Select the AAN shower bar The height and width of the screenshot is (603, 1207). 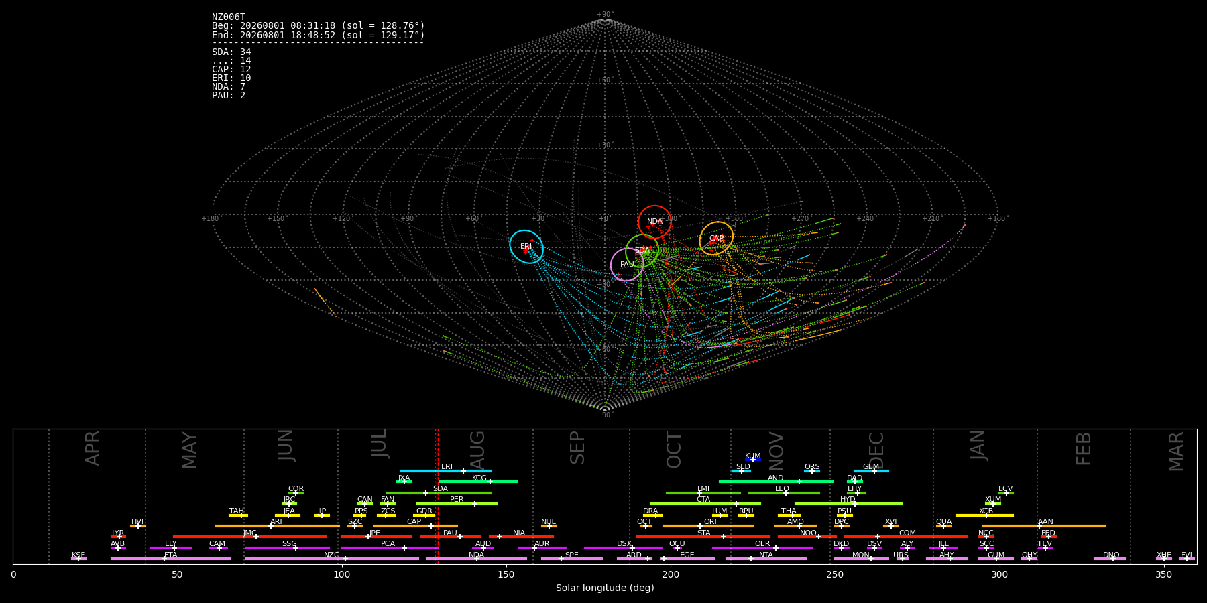coord(1044,526)
